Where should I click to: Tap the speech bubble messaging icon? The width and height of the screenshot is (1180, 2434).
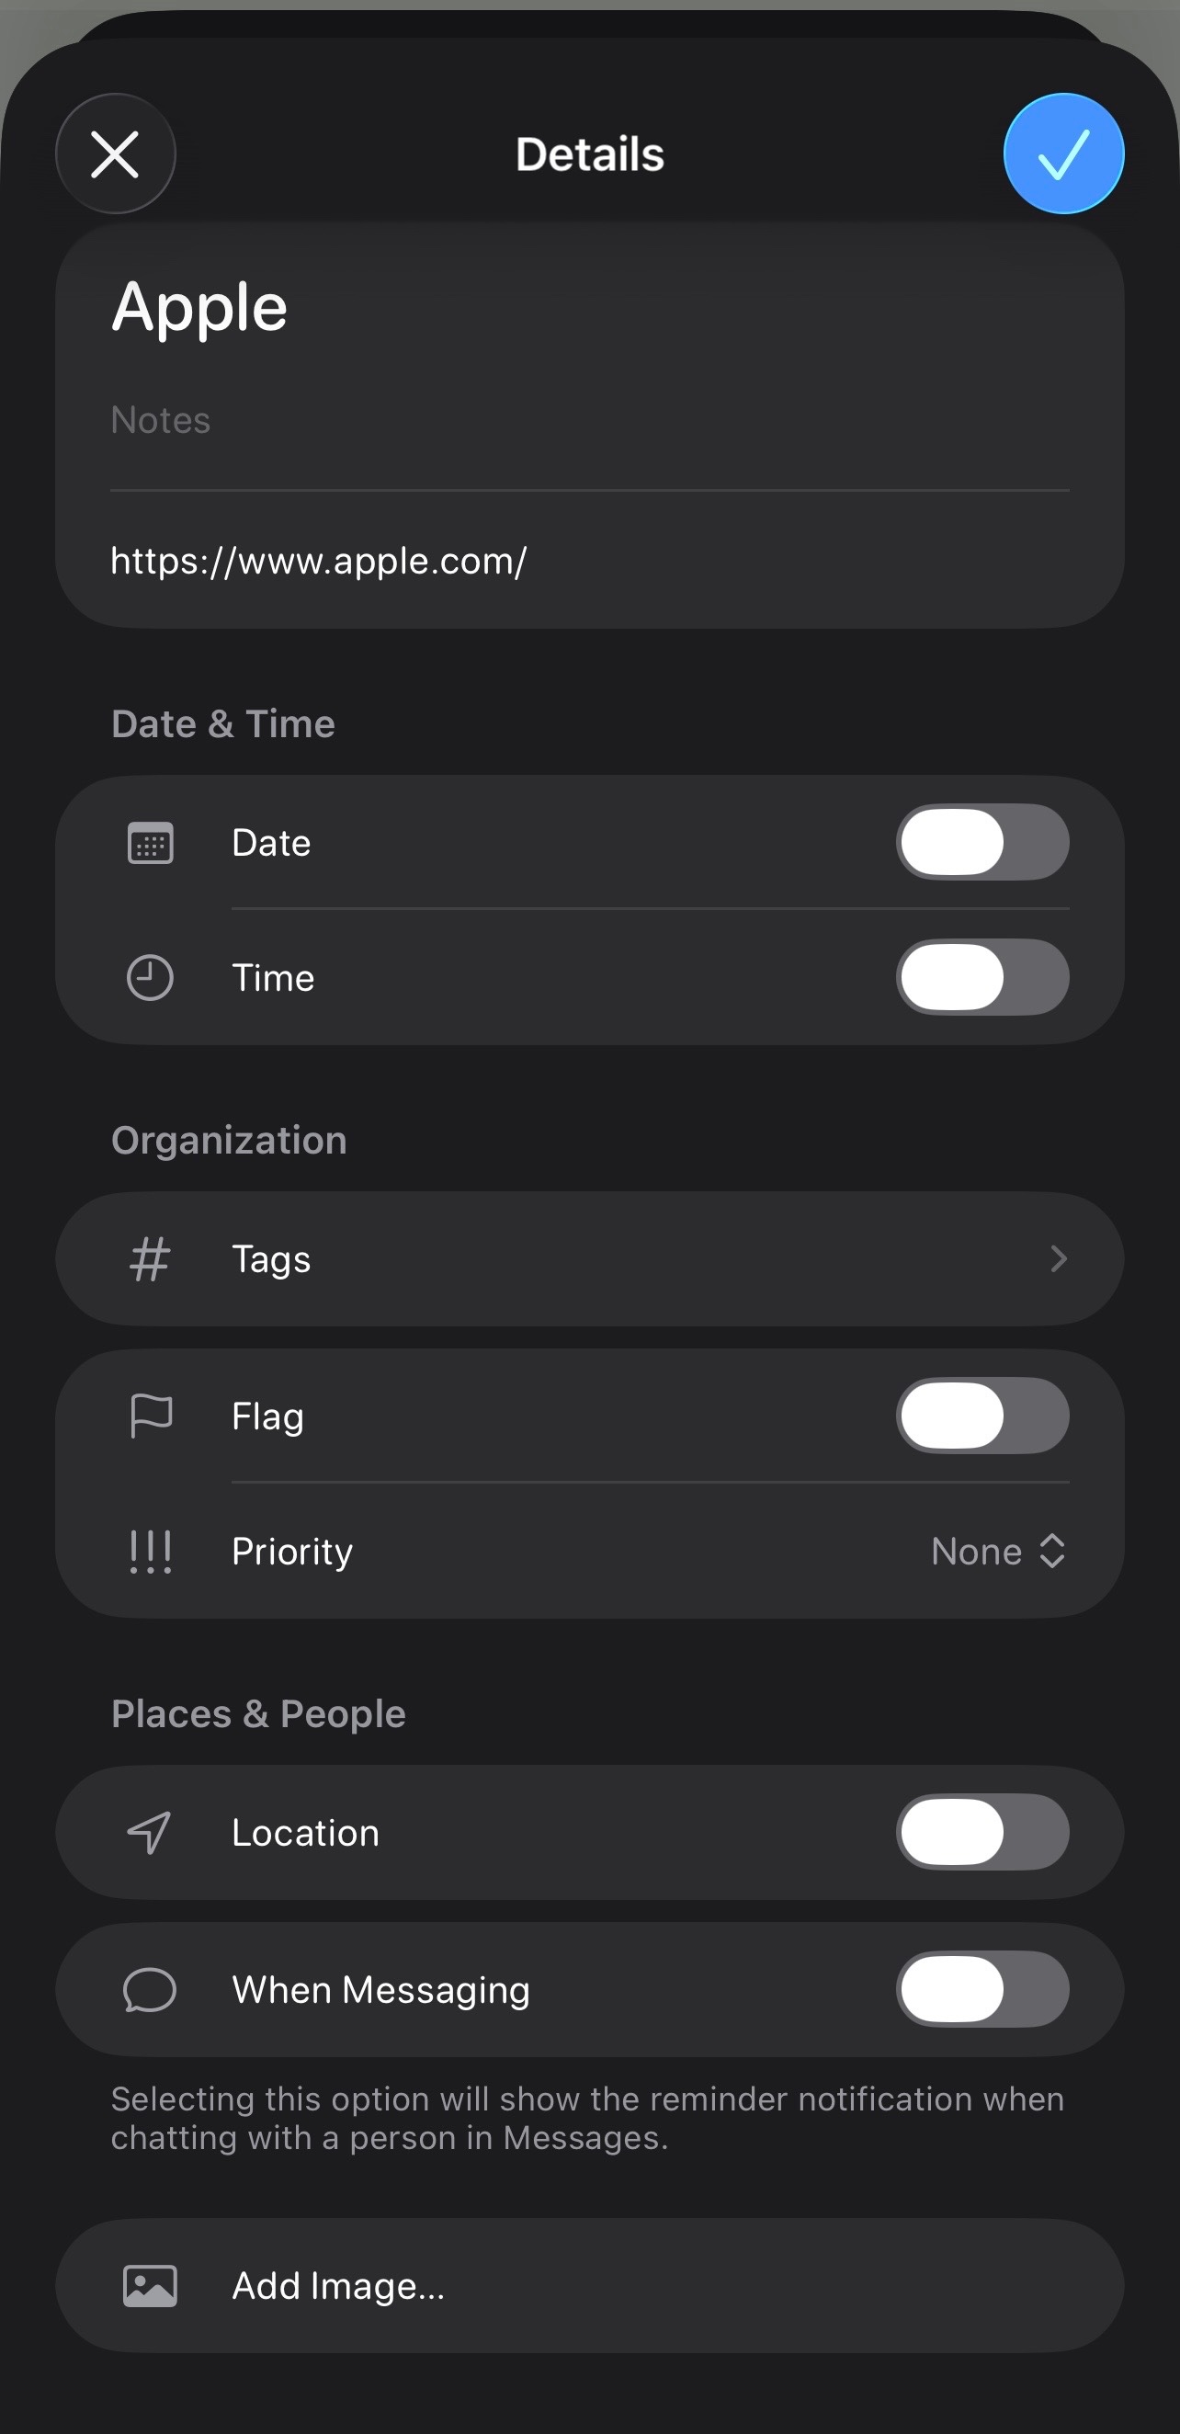coord(150,1989)
